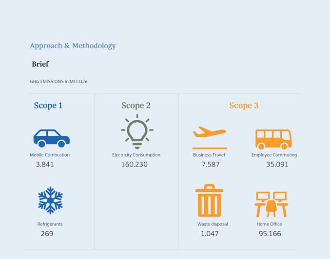Click the Refrigerants value 269

(47, 234)
